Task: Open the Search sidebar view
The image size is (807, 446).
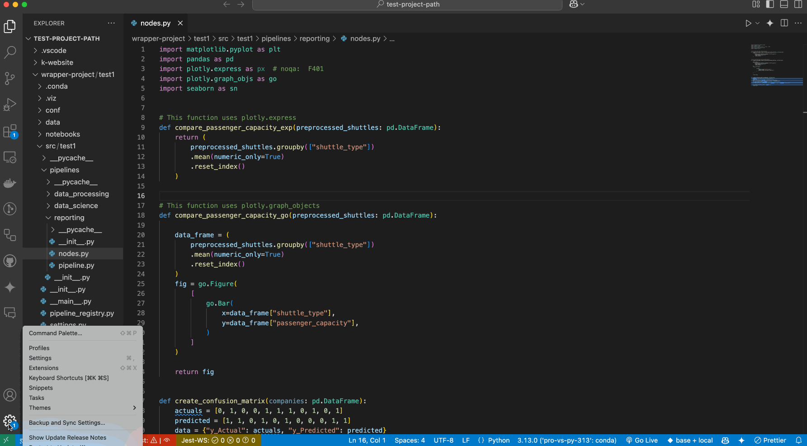Action: [9, 52]
